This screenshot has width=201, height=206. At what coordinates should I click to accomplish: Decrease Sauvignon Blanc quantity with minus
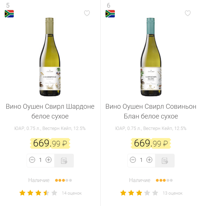click(x=133, y=160)
